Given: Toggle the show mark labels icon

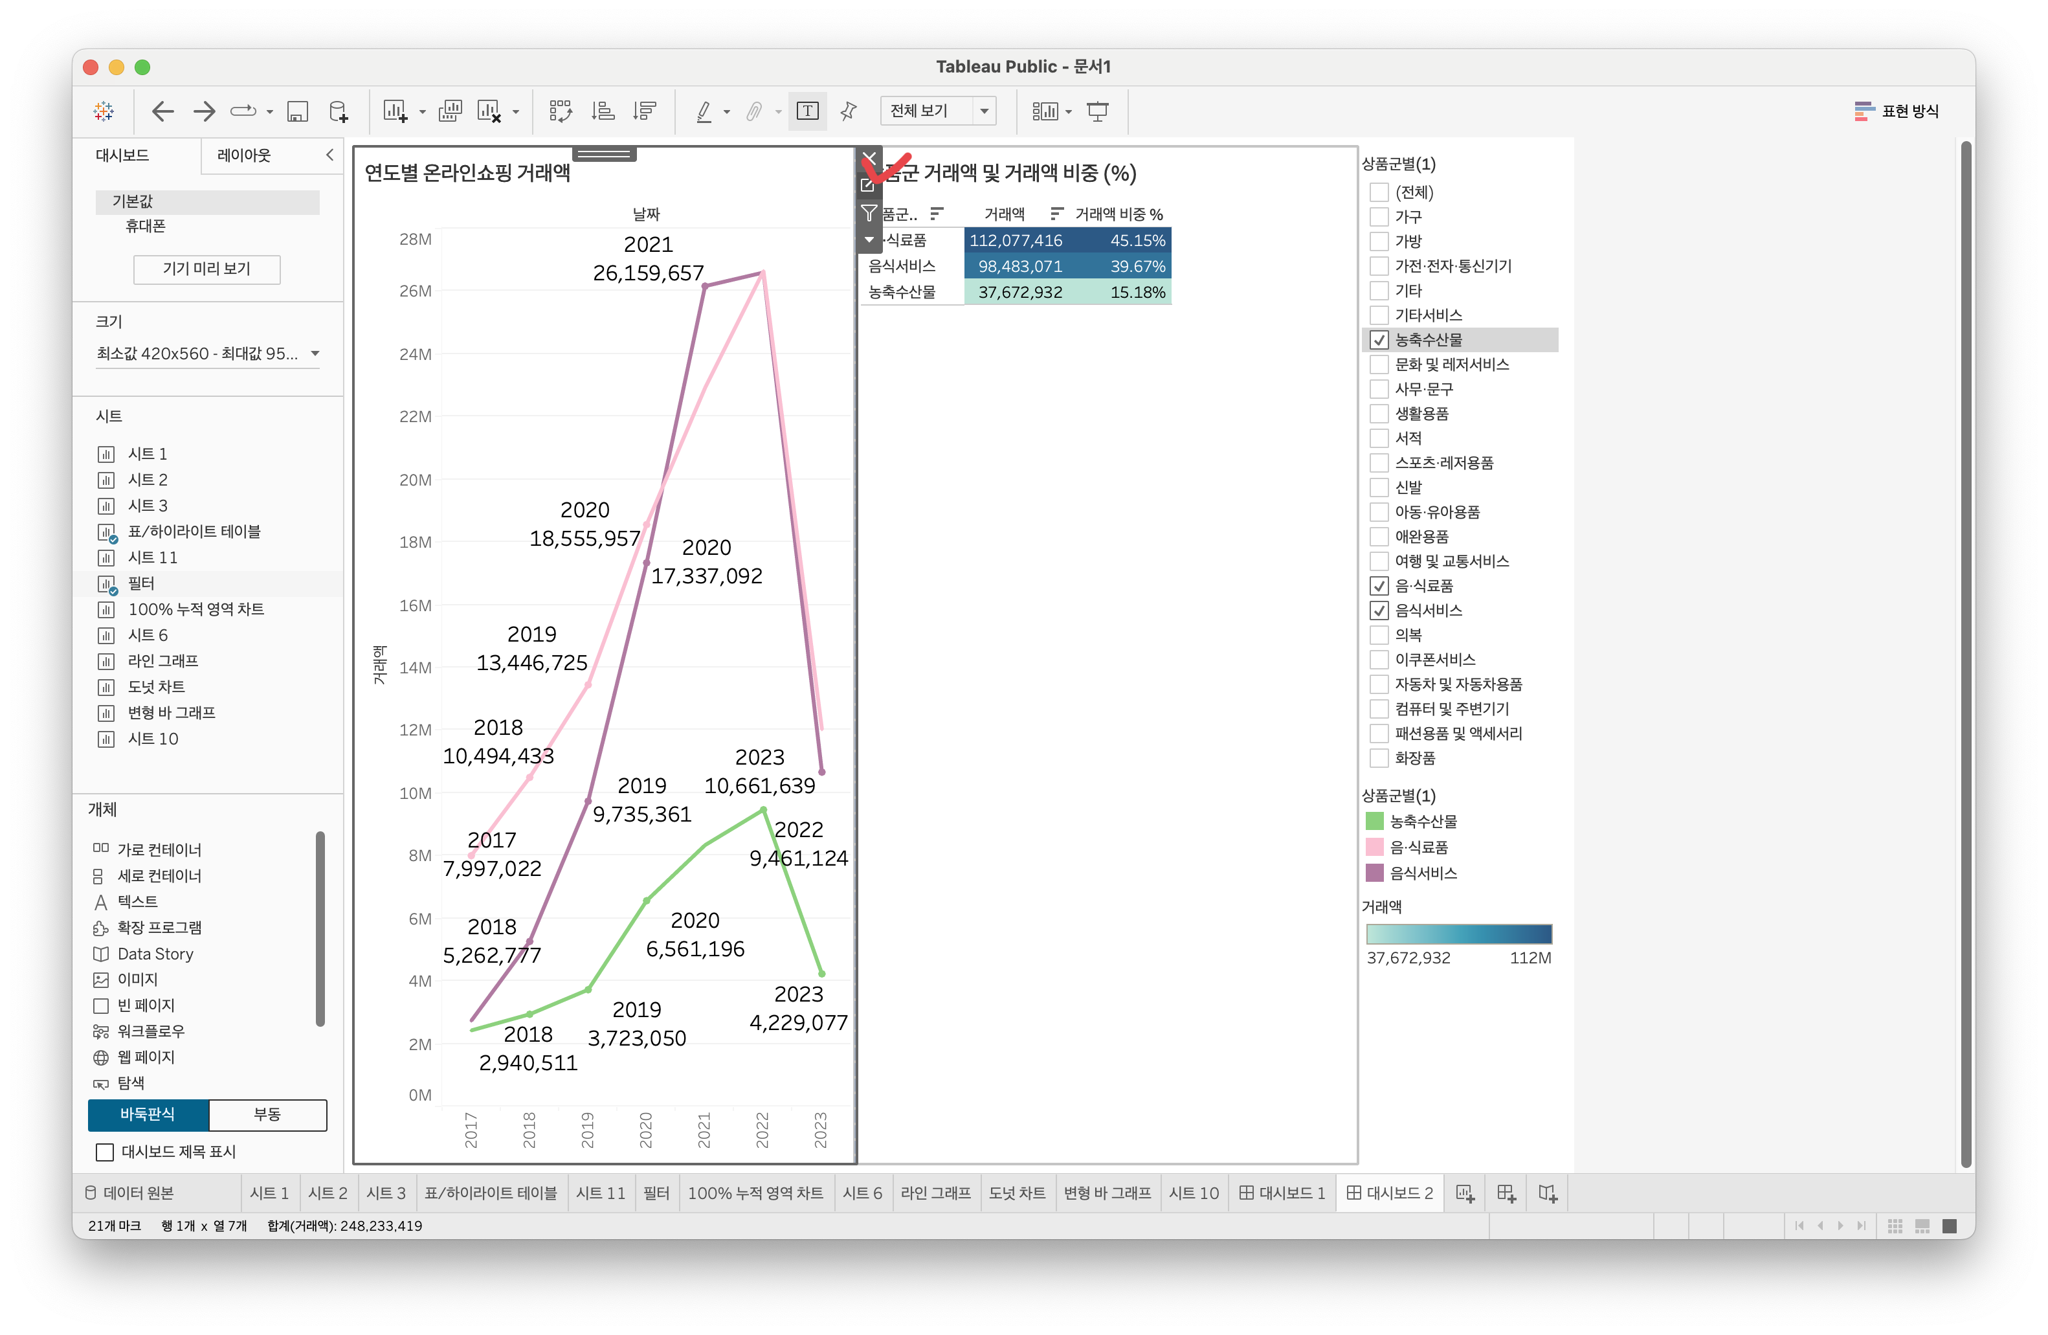Looking at the screenshot, I should tap(807, 111).
